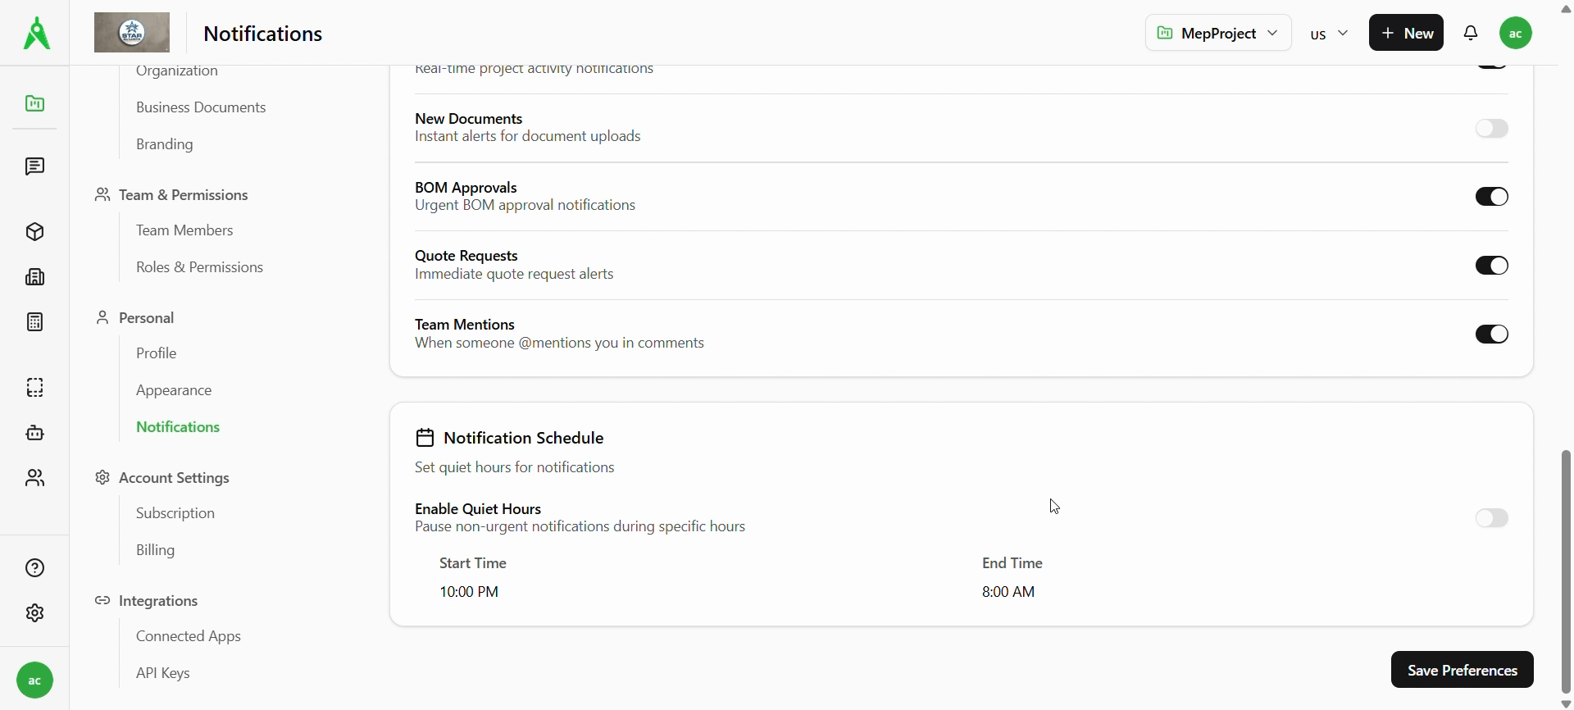Open the ac user avatar menu
Screen dimensions: 1574x710
click(x=1516, y=34)
